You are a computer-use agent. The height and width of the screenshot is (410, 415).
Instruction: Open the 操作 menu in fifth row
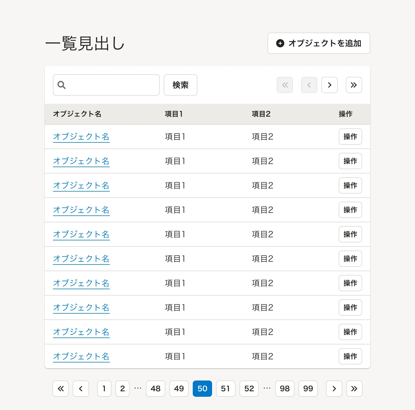(x=350, y=234)
